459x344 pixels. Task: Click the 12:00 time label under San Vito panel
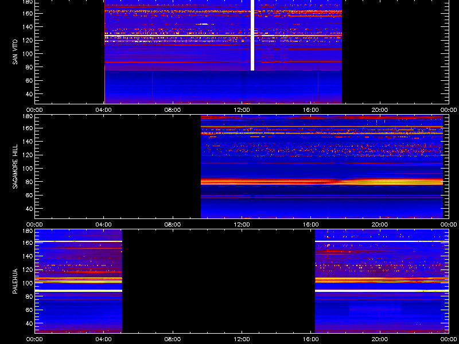(x=242, y=110)
